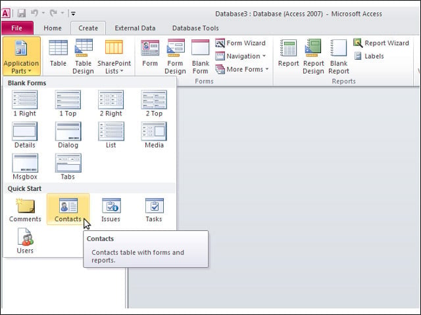Add the Users Quick Start part
The image size is (421, 315).
tap(25, 241)
